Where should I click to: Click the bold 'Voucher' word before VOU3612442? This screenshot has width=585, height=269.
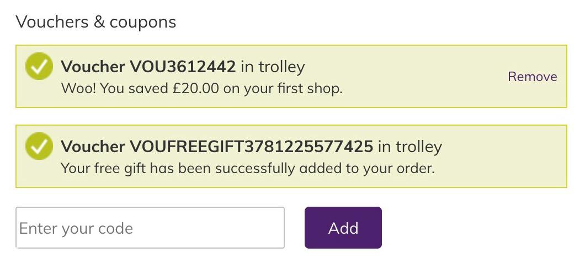tap(93, 67)
